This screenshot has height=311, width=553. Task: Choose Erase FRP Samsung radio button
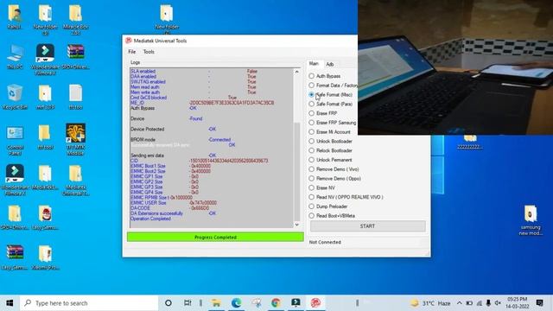pos(332,123)
